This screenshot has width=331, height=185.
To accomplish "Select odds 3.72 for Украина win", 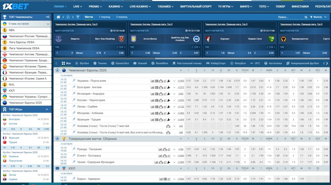I will pyautogui.click(x=188, y=81).
